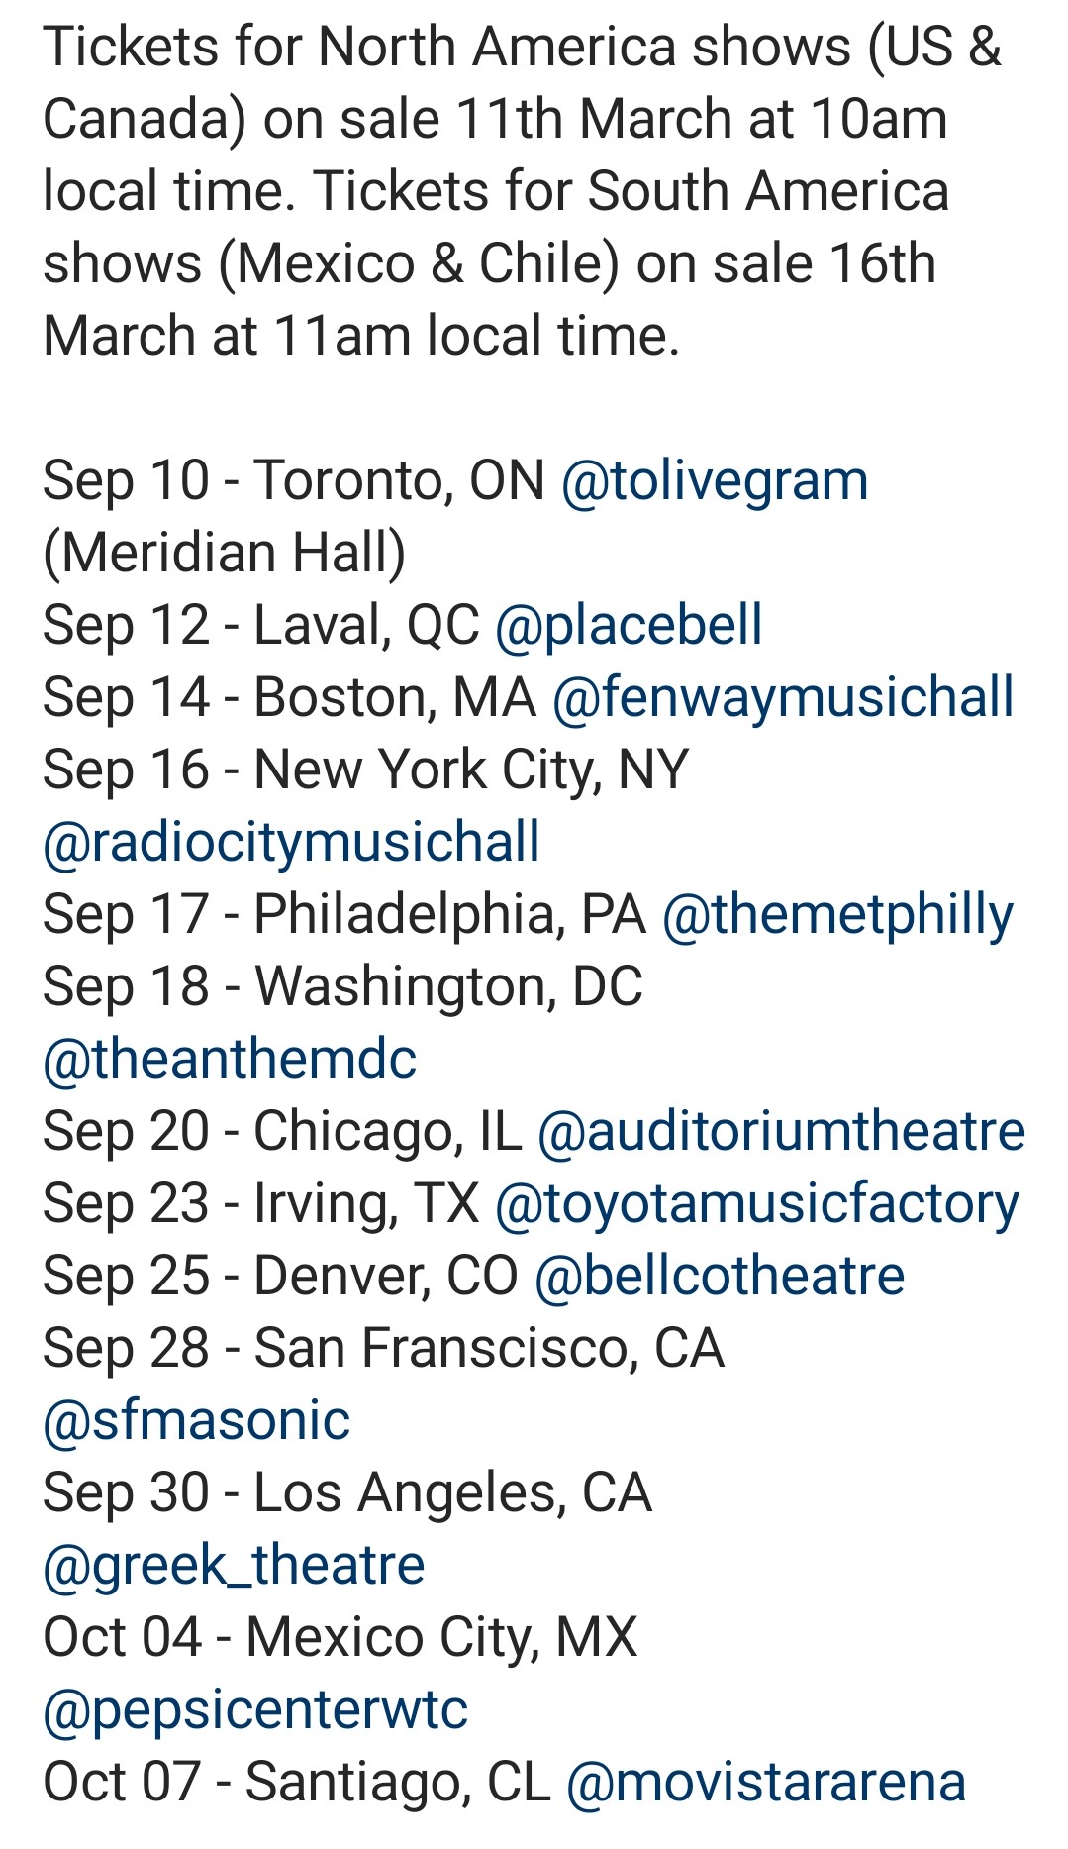Go to the @theanthemdc profile
The width and height of the screenshot is (1068, 1849).
tap(230, 1060)
